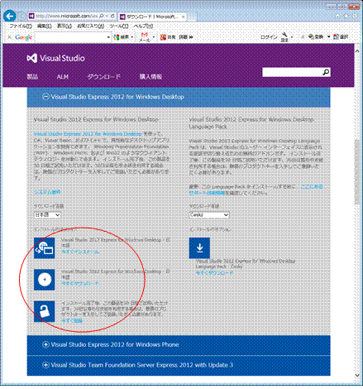Image resolution: width=363 pixels, height=389 pixels.
Task: Click the ダウンロード navigation item
Action: coord(104,77)
